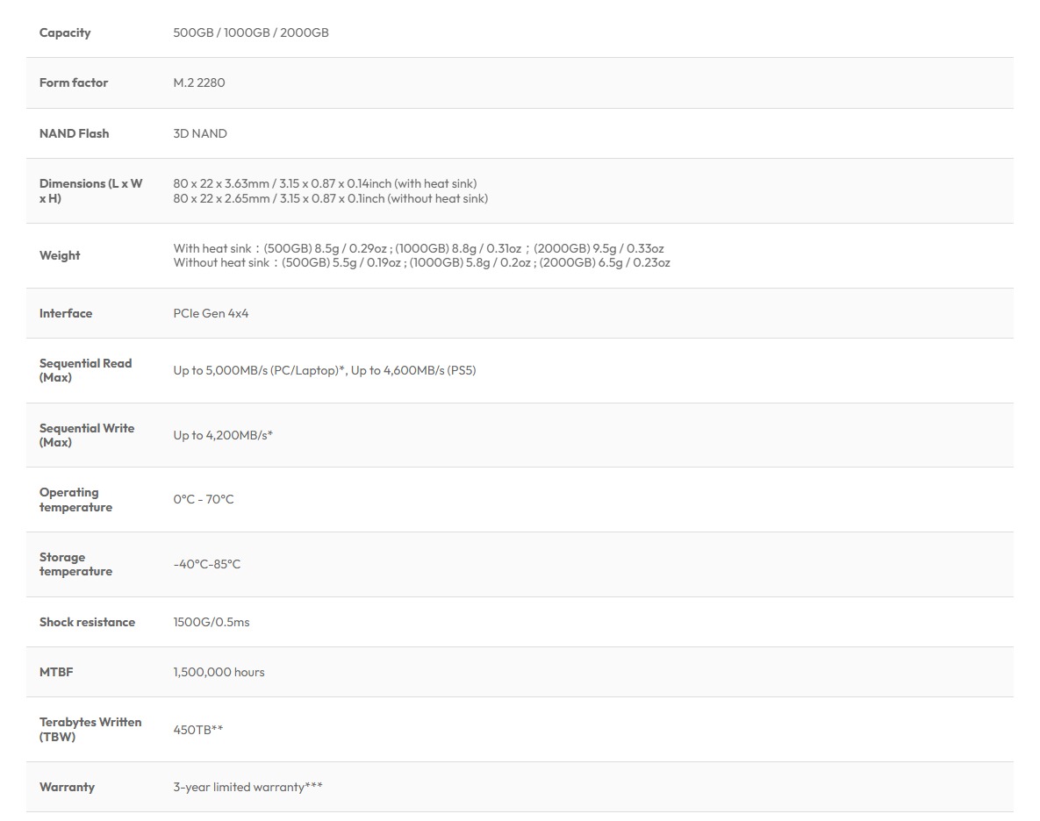
Task: Click the Operating temperature label
Action: (x=75, y=499)
